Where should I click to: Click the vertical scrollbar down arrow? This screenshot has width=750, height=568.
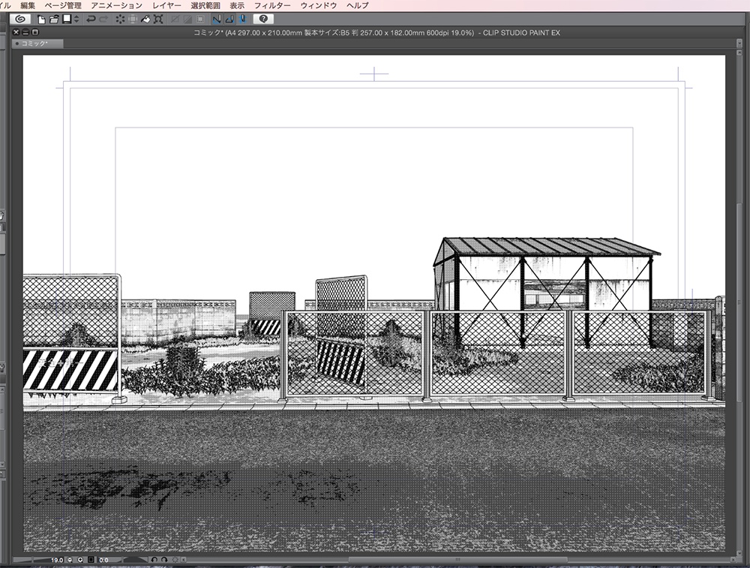click(x=739, y=551)
